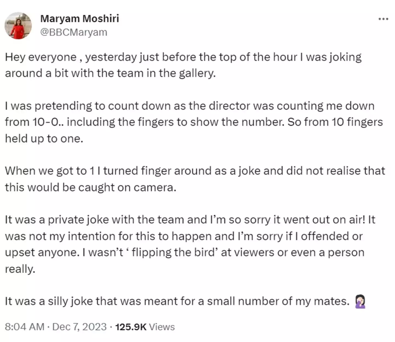Click the line starting "I was pretending"

click(189, 106)
